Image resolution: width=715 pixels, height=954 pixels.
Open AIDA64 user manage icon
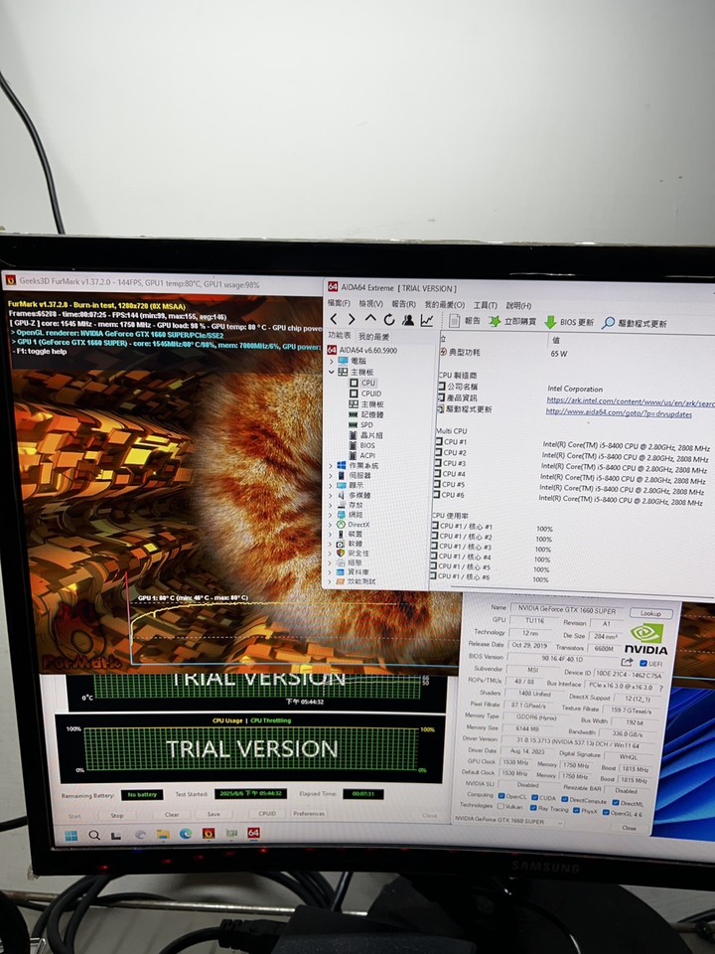(408, 319)
